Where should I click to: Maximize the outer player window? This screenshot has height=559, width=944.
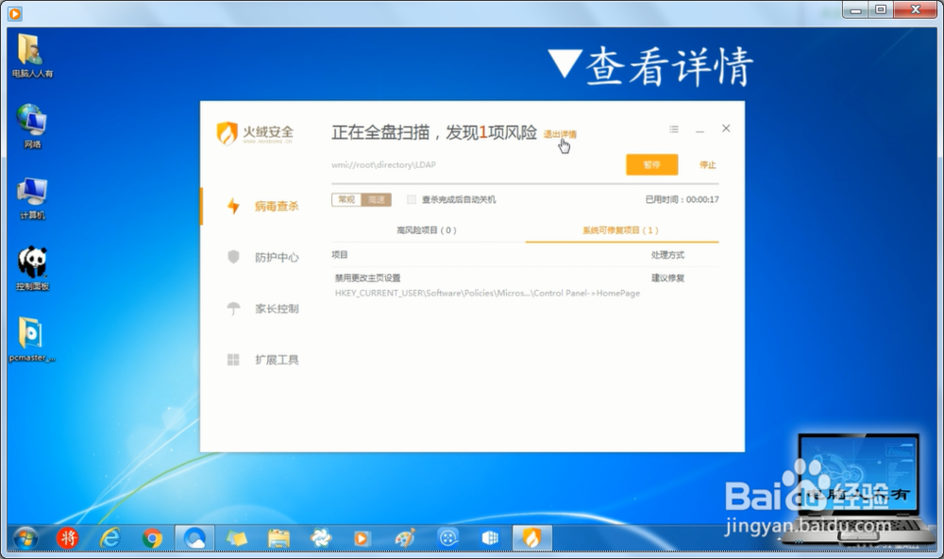(881, 9)
